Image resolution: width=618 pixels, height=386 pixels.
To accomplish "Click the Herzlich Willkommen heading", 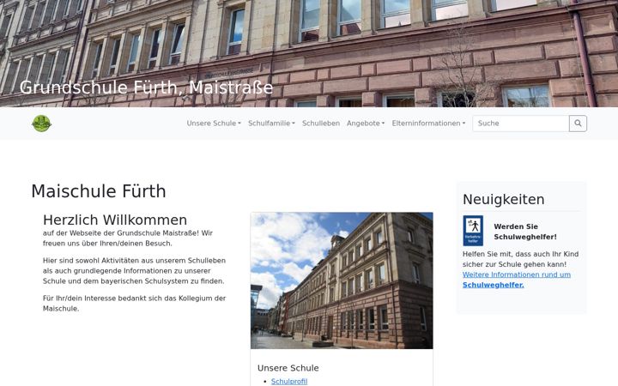I will coord(115,220).
